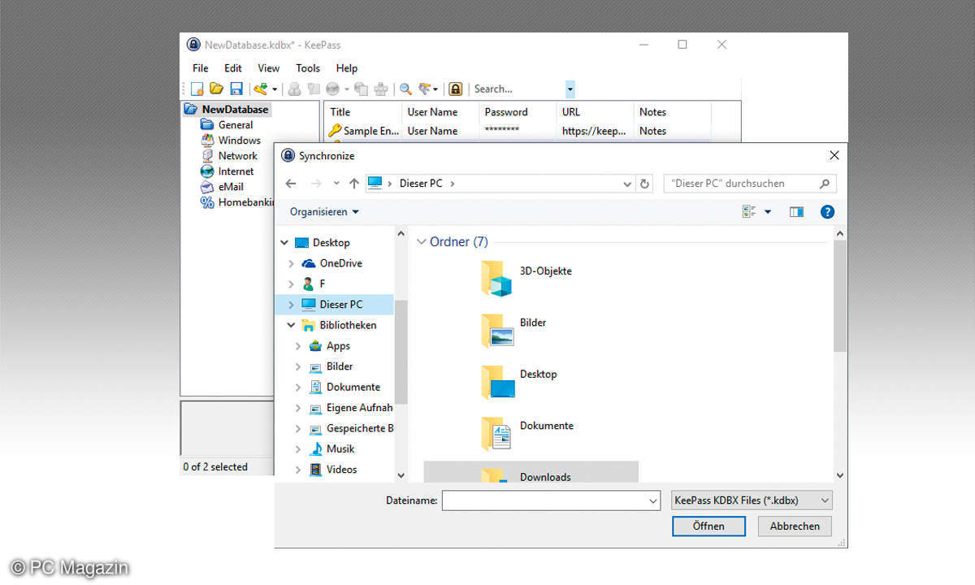Open the address bar history dropdown
This screenshot has height=585, width=975.
(x=627, y=184)
